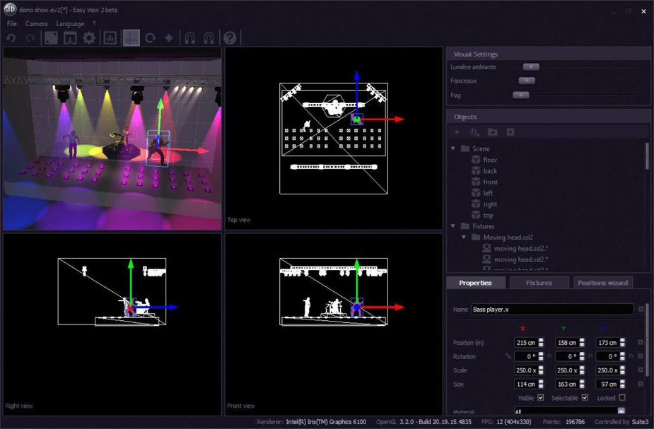Select the floor object in Scene tree

tap(490, 160)
